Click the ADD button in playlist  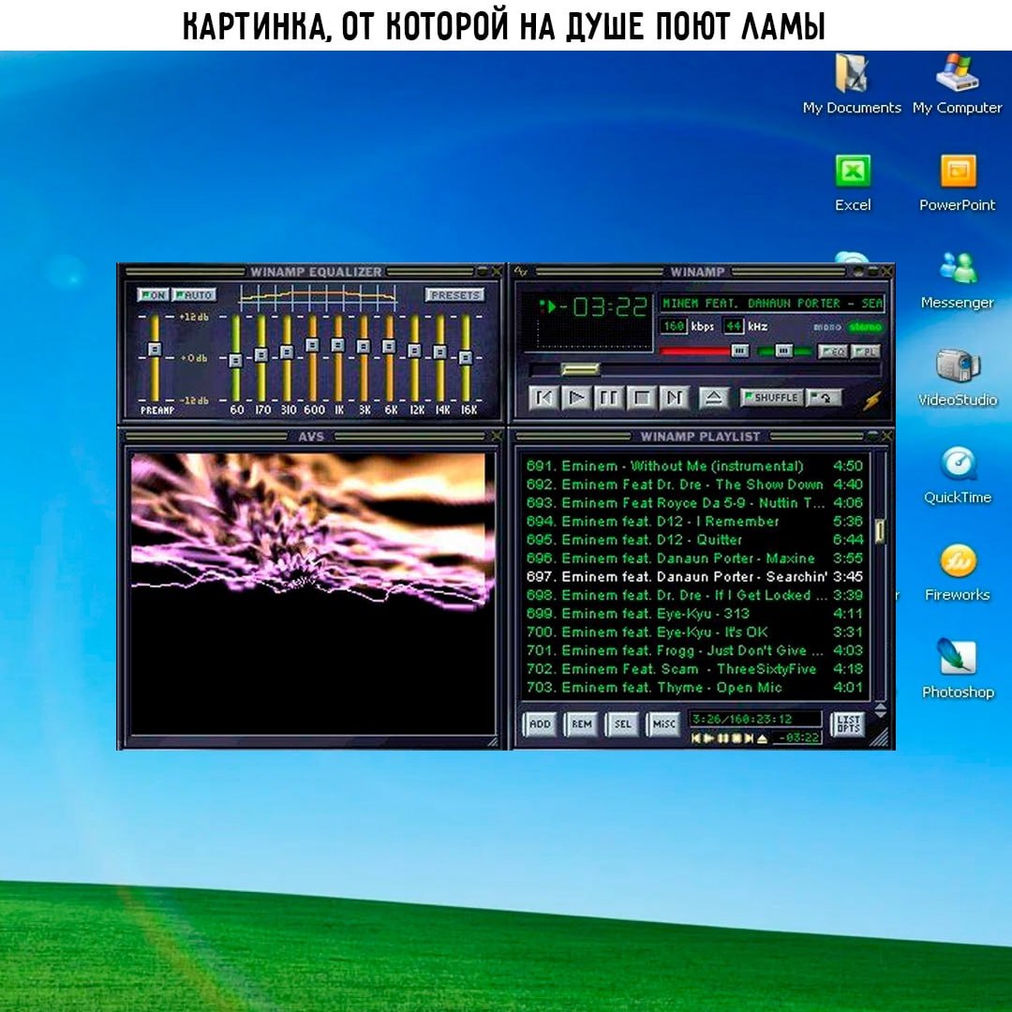click(540, 723)
